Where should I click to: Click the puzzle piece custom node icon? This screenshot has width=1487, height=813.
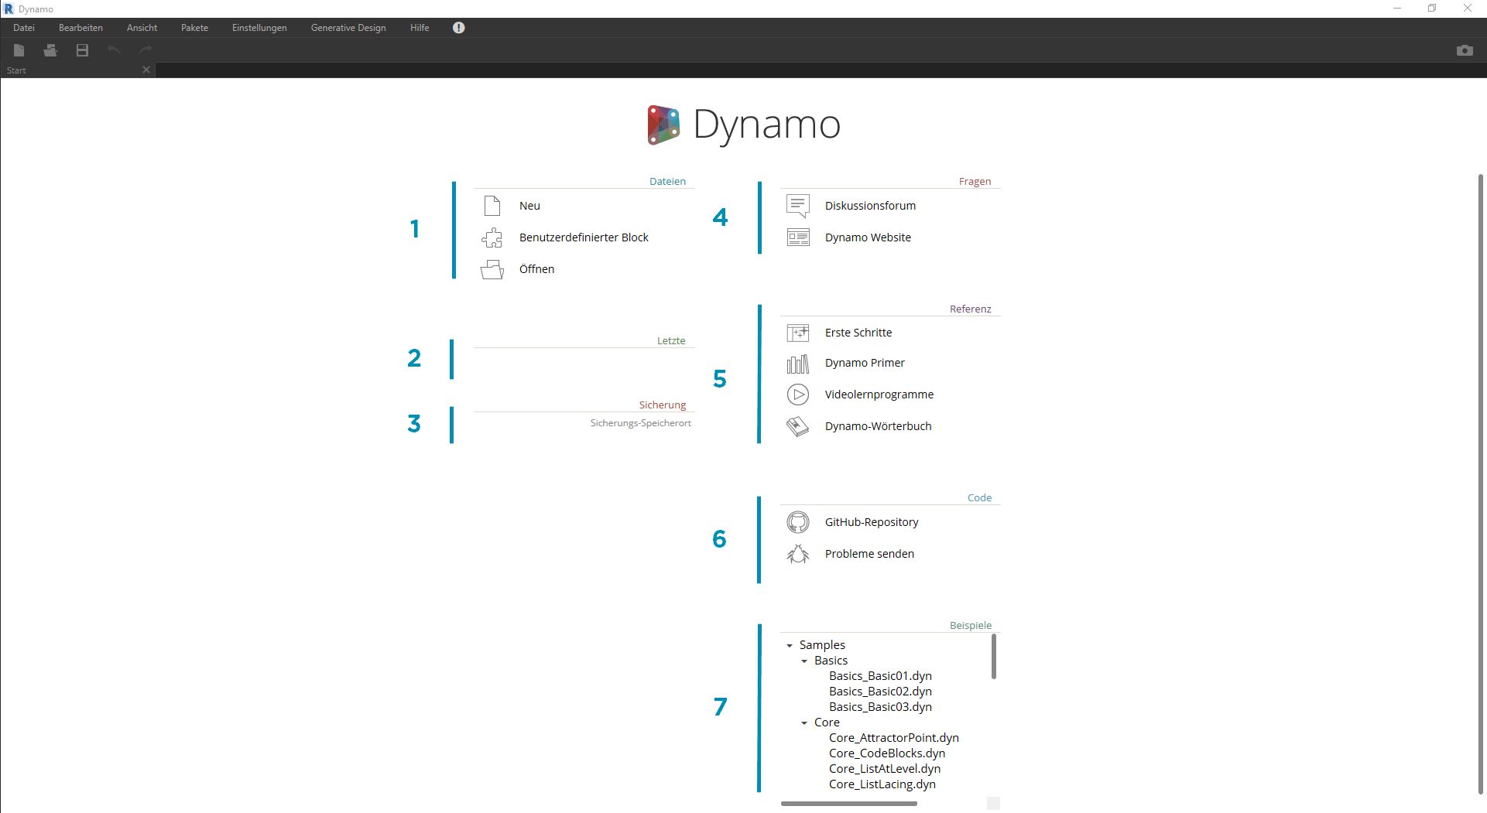(492, 237)
